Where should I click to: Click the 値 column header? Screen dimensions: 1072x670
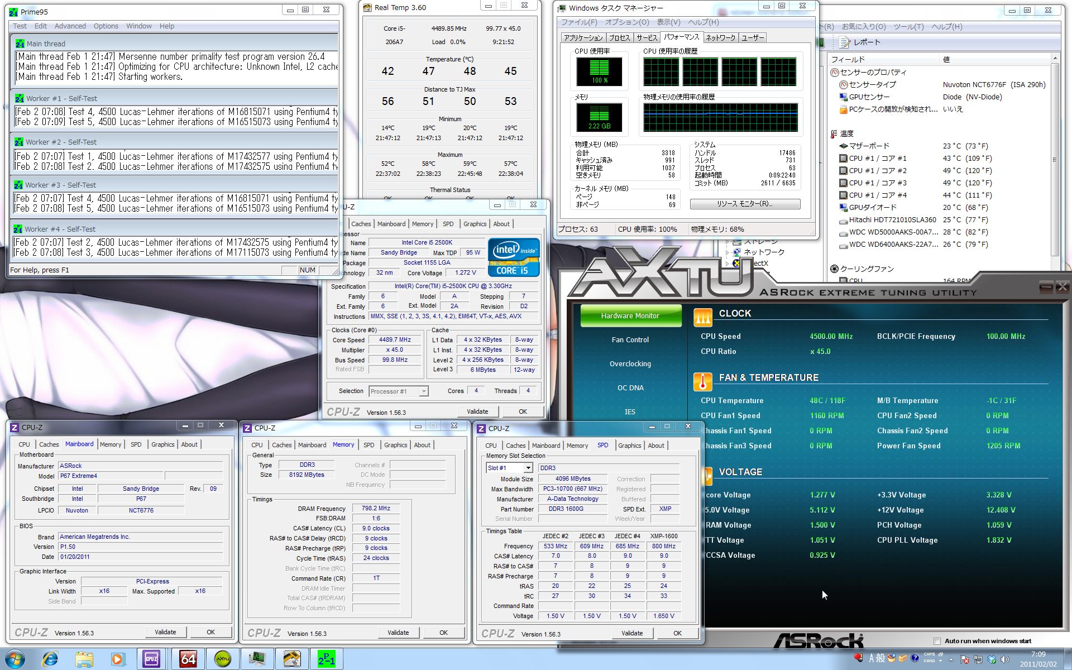[995, 59]
